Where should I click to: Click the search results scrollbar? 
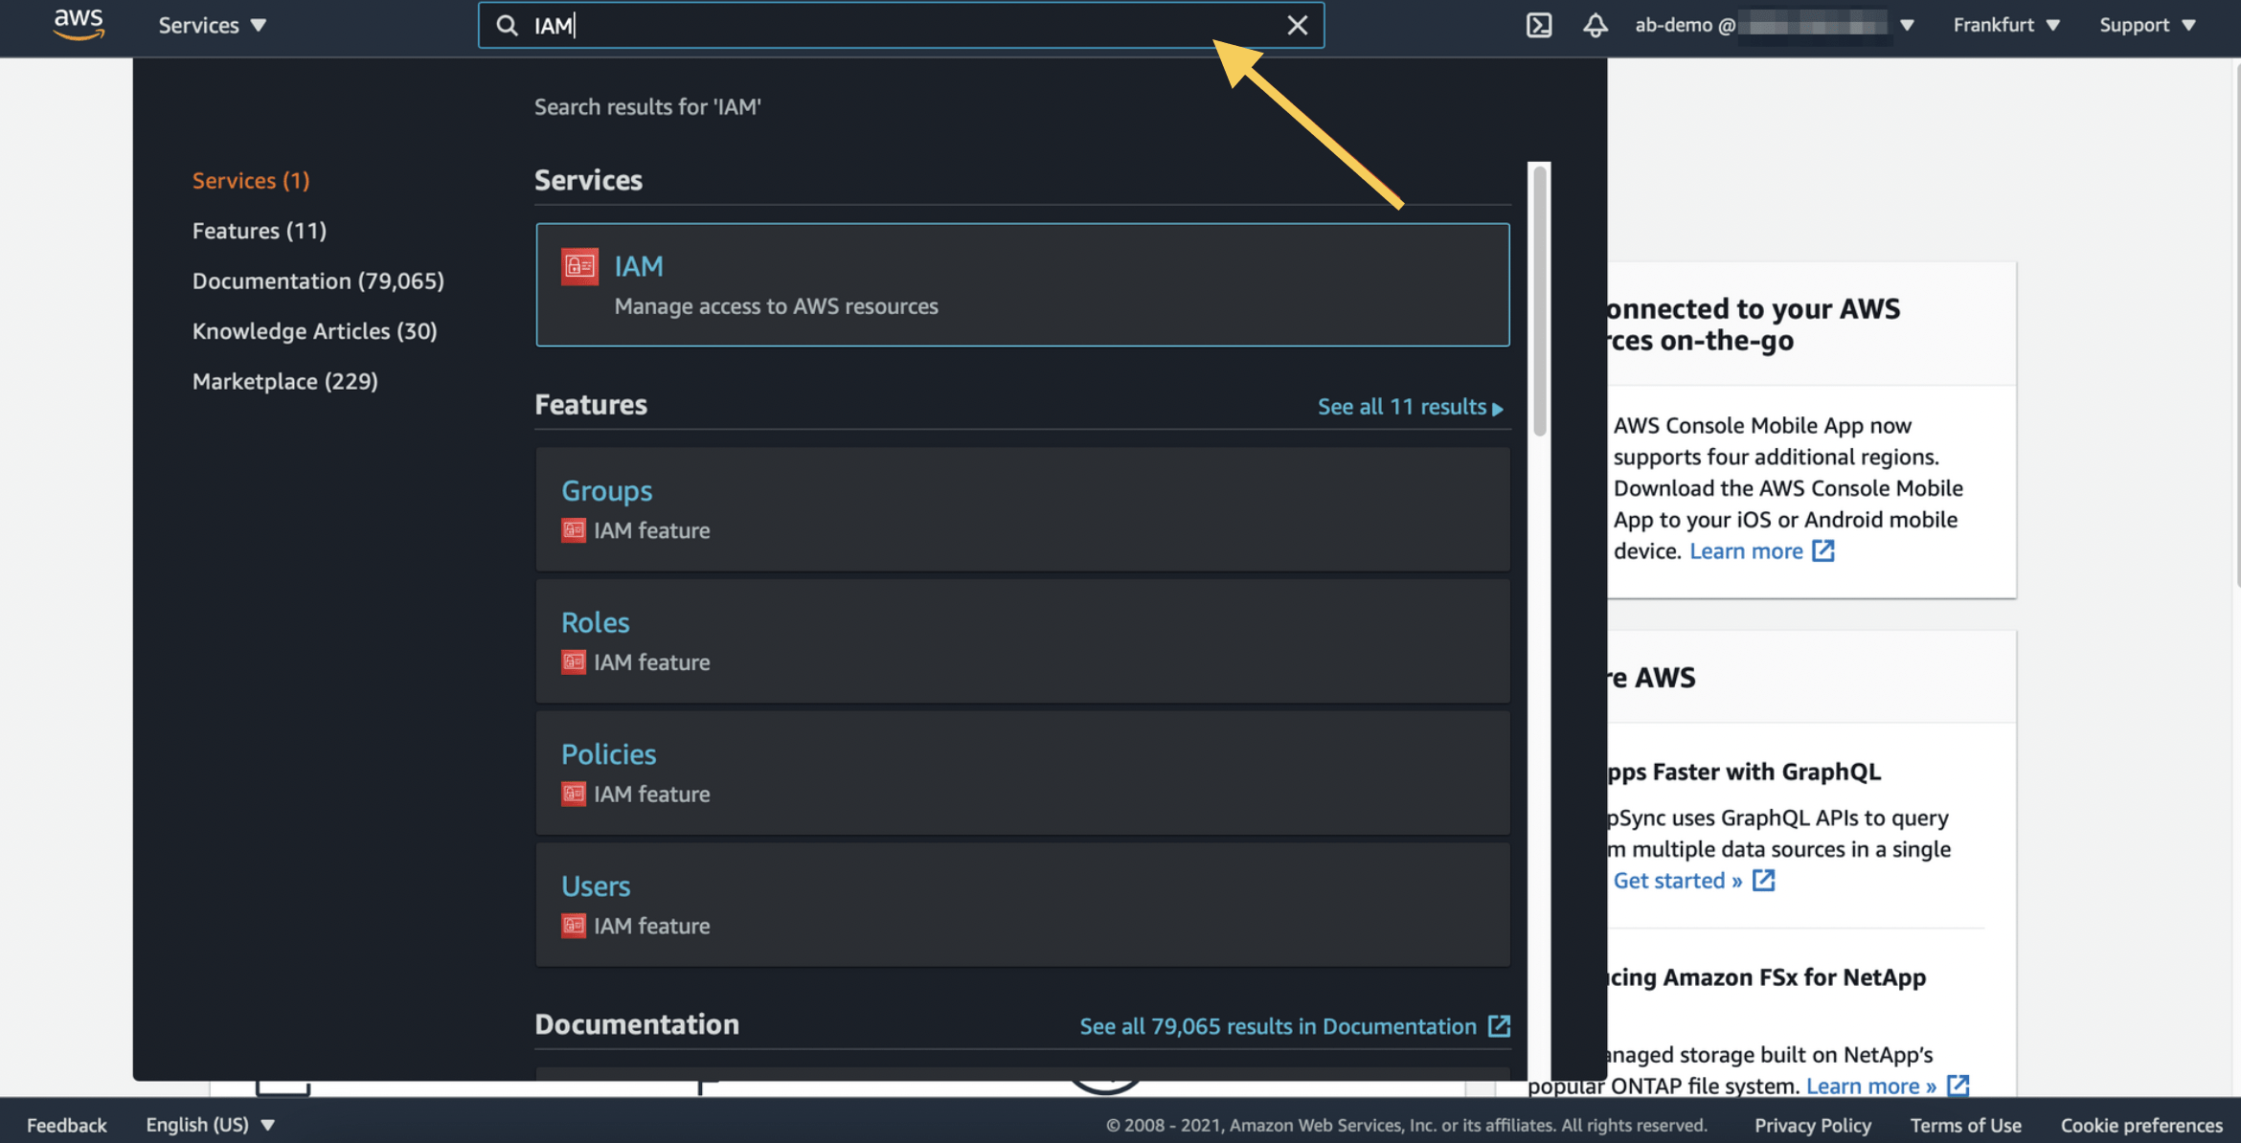[x=1539, y=302]
